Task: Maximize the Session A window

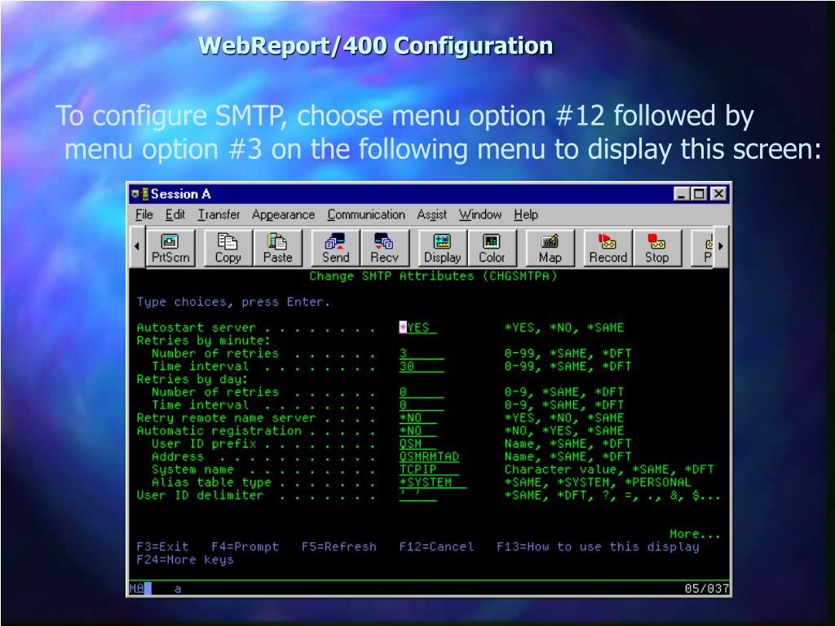Action: click(x=699, y=194)
